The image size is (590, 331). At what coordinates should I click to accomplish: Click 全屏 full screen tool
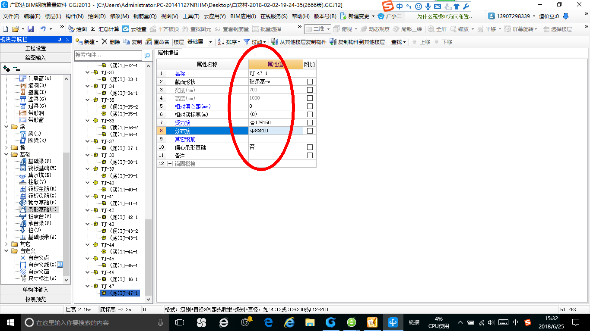[438, 29]
